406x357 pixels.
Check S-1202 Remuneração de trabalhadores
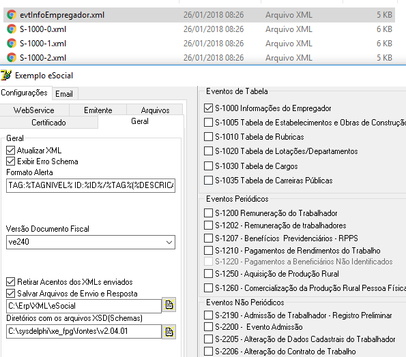208,225
